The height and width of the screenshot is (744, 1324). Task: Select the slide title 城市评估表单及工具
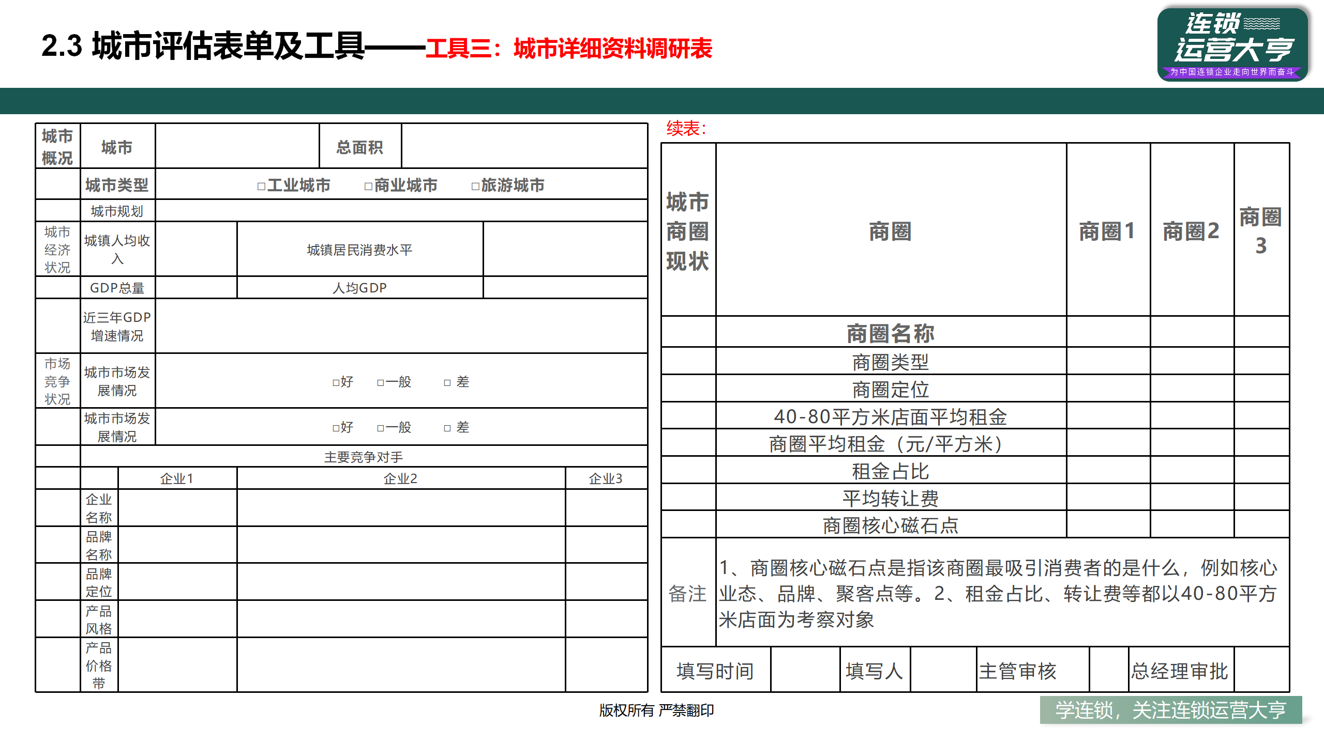pos(229,46)
